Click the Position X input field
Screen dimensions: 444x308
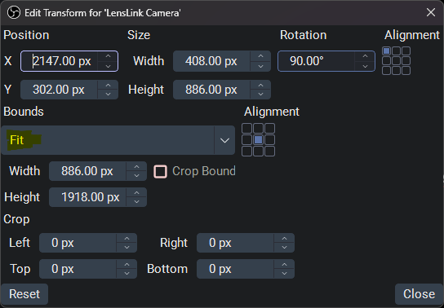point(69,61)
